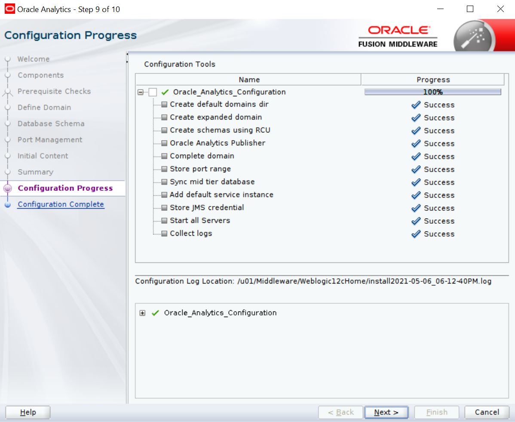Go to Configuration Complete link
This screenshot has height=422, width=515.
[x=61, y=204]
